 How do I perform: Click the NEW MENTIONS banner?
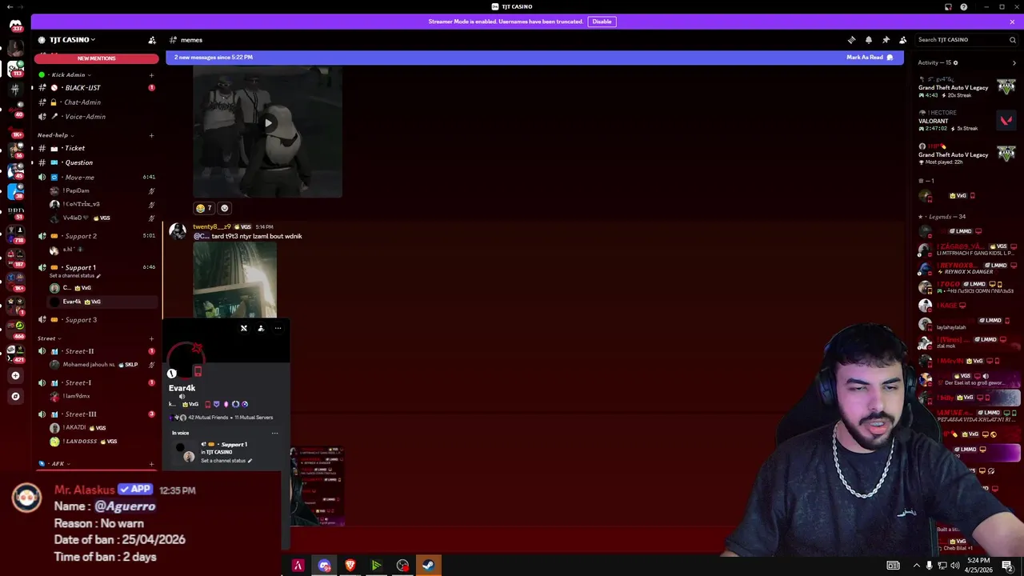pyautogui.click(x=96, y=58)
